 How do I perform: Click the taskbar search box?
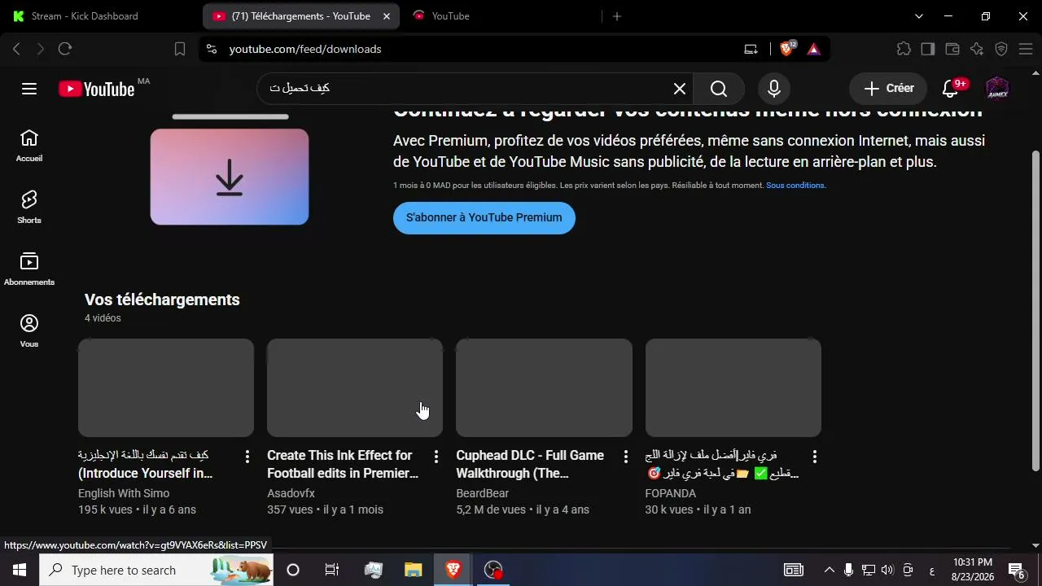[x=156, y=571]
